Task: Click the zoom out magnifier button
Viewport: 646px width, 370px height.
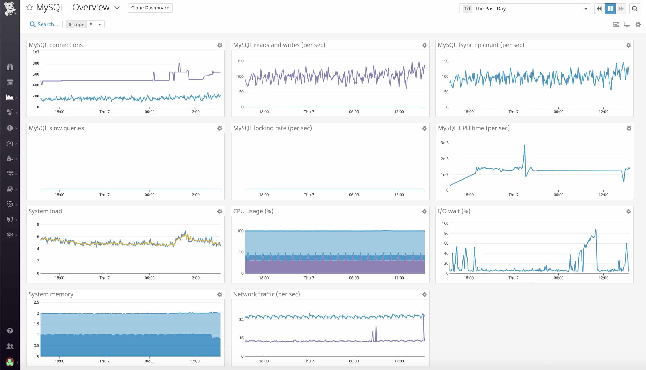Action: coord(635,8)
